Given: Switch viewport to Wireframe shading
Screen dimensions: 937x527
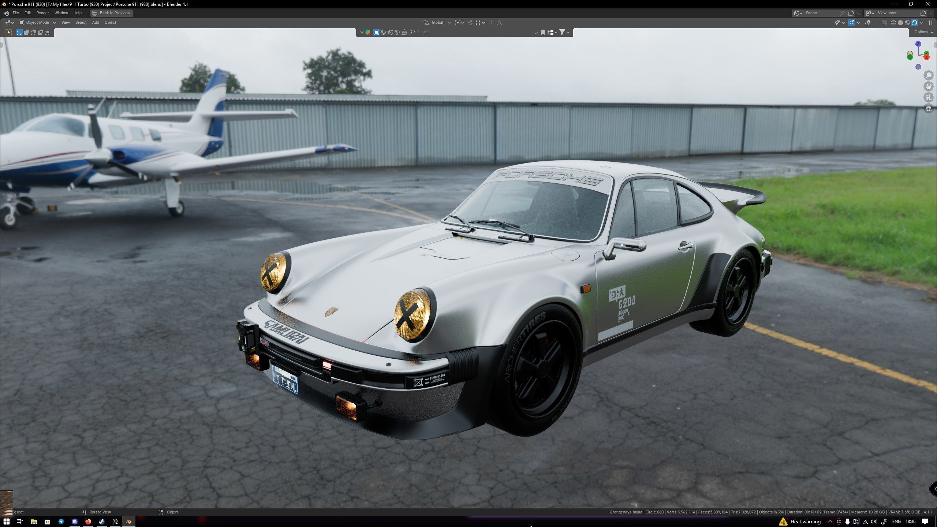Looking at the screenshot, I should click(x=893, y=23).
